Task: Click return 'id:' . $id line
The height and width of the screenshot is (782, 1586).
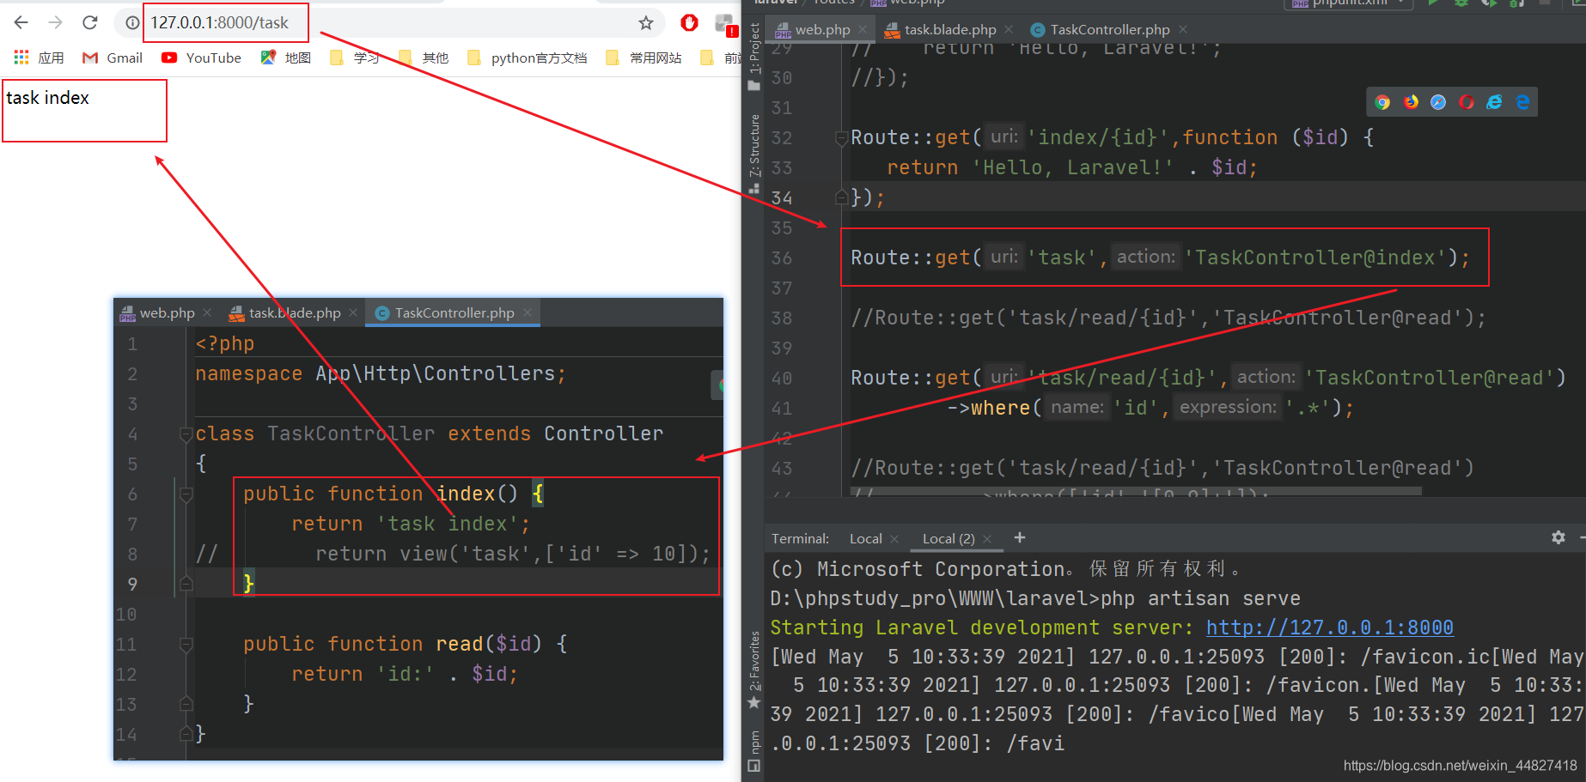Action: 404,674
